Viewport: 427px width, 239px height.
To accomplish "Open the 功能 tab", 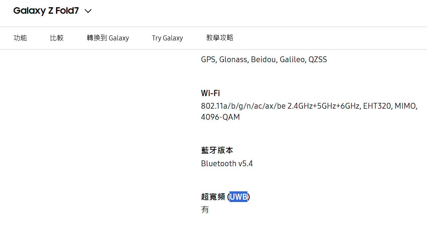I will click(x=21, y=38).
